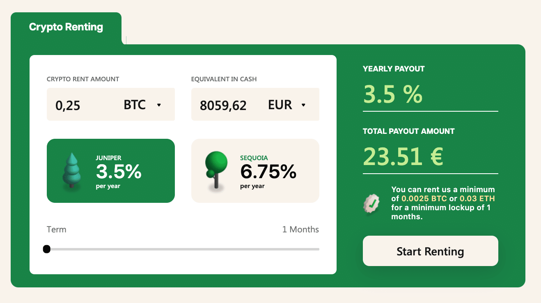Click the 1 Months term label
541x303 pixels.
[x=300, y=229]
